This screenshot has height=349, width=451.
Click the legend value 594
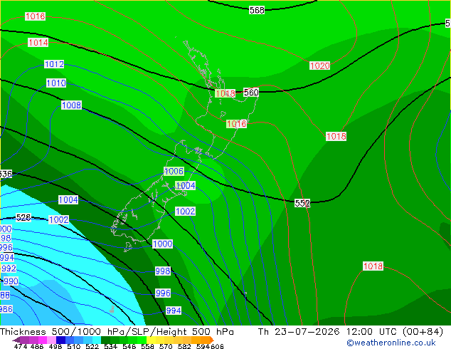coord(203,346)
